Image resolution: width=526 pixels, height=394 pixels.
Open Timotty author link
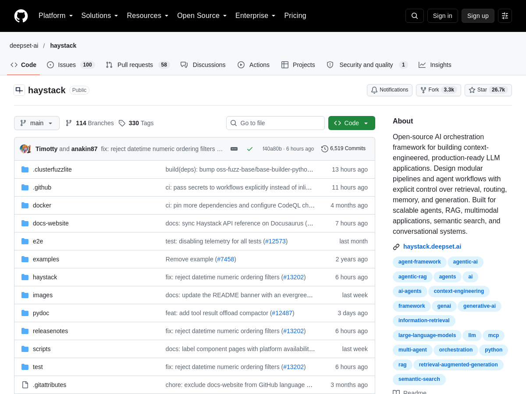tap(46, 149)
